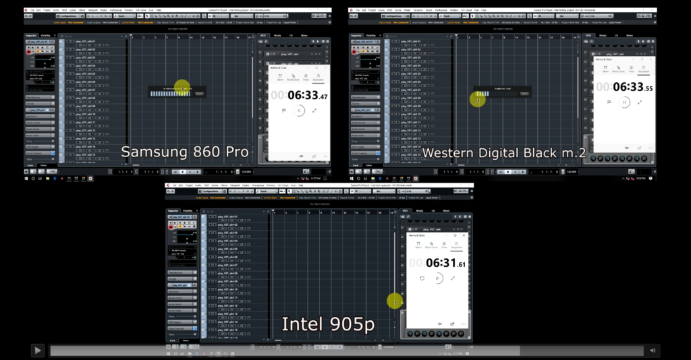Viewport: 691px width, 360px height.
Task: Expand the Audio Sends inspector section in Intel 905p window
Action: pos(182,304)
